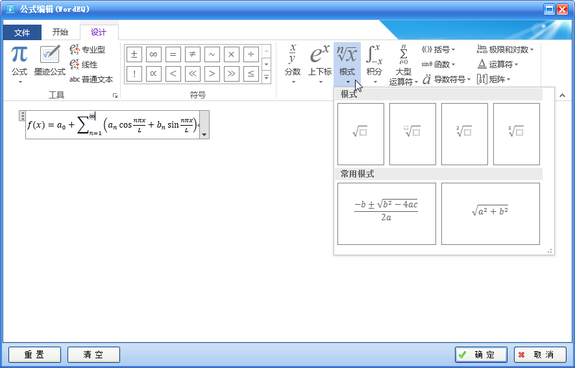Switch to 线性 linear format

point(84,64)
